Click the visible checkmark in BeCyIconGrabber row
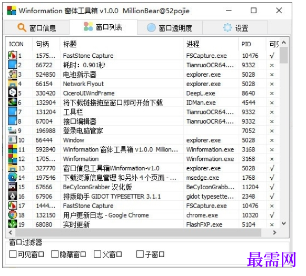Screen dimensions: 306x276 click(272, 187)
